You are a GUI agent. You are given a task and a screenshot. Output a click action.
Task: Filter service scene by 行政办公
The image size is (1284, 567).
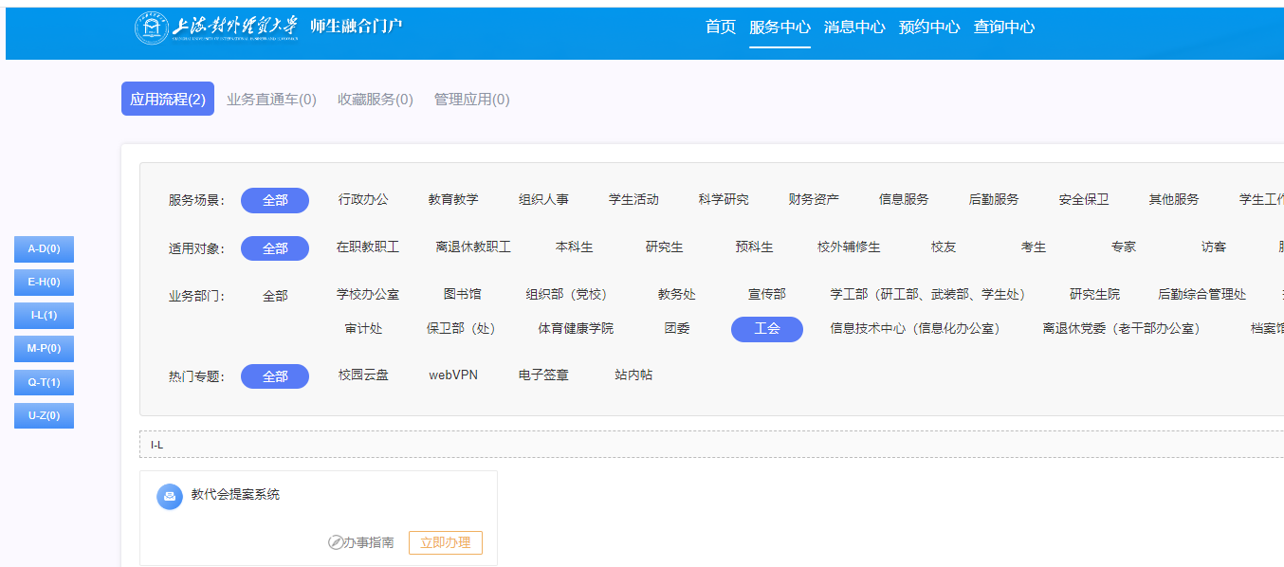(x=363, y=200)
